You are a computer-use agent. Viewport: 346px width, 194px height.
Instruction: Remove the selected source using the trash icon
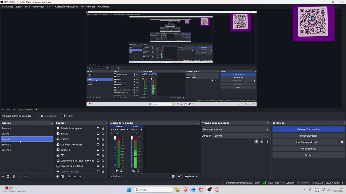pyautogui.click(x=62, y=176)
